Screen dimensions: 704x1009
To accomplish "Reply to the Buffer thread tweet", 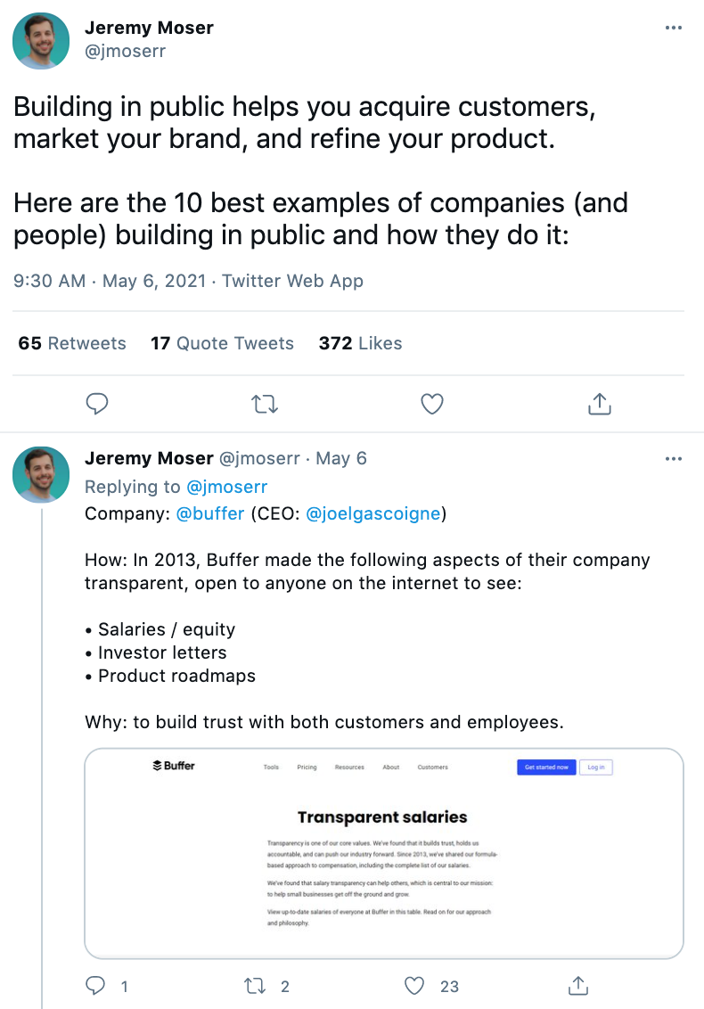I will [x=96, y=986].
